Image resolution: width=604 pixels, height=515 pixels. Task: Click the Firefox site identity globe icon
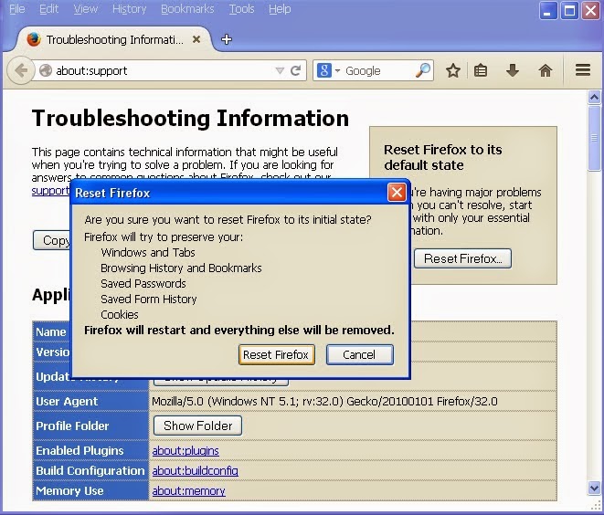(46, 70)
